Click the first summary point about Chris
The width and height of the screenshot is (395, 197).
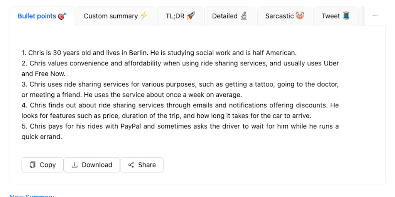[x=159, y=53]
